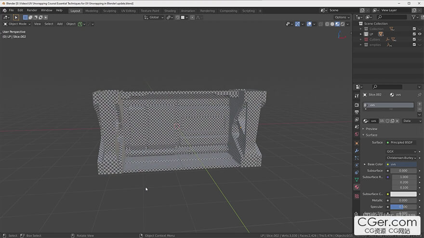424x238 pixels.
Task: Open the Render menu
Action: (x=32, y=10)
